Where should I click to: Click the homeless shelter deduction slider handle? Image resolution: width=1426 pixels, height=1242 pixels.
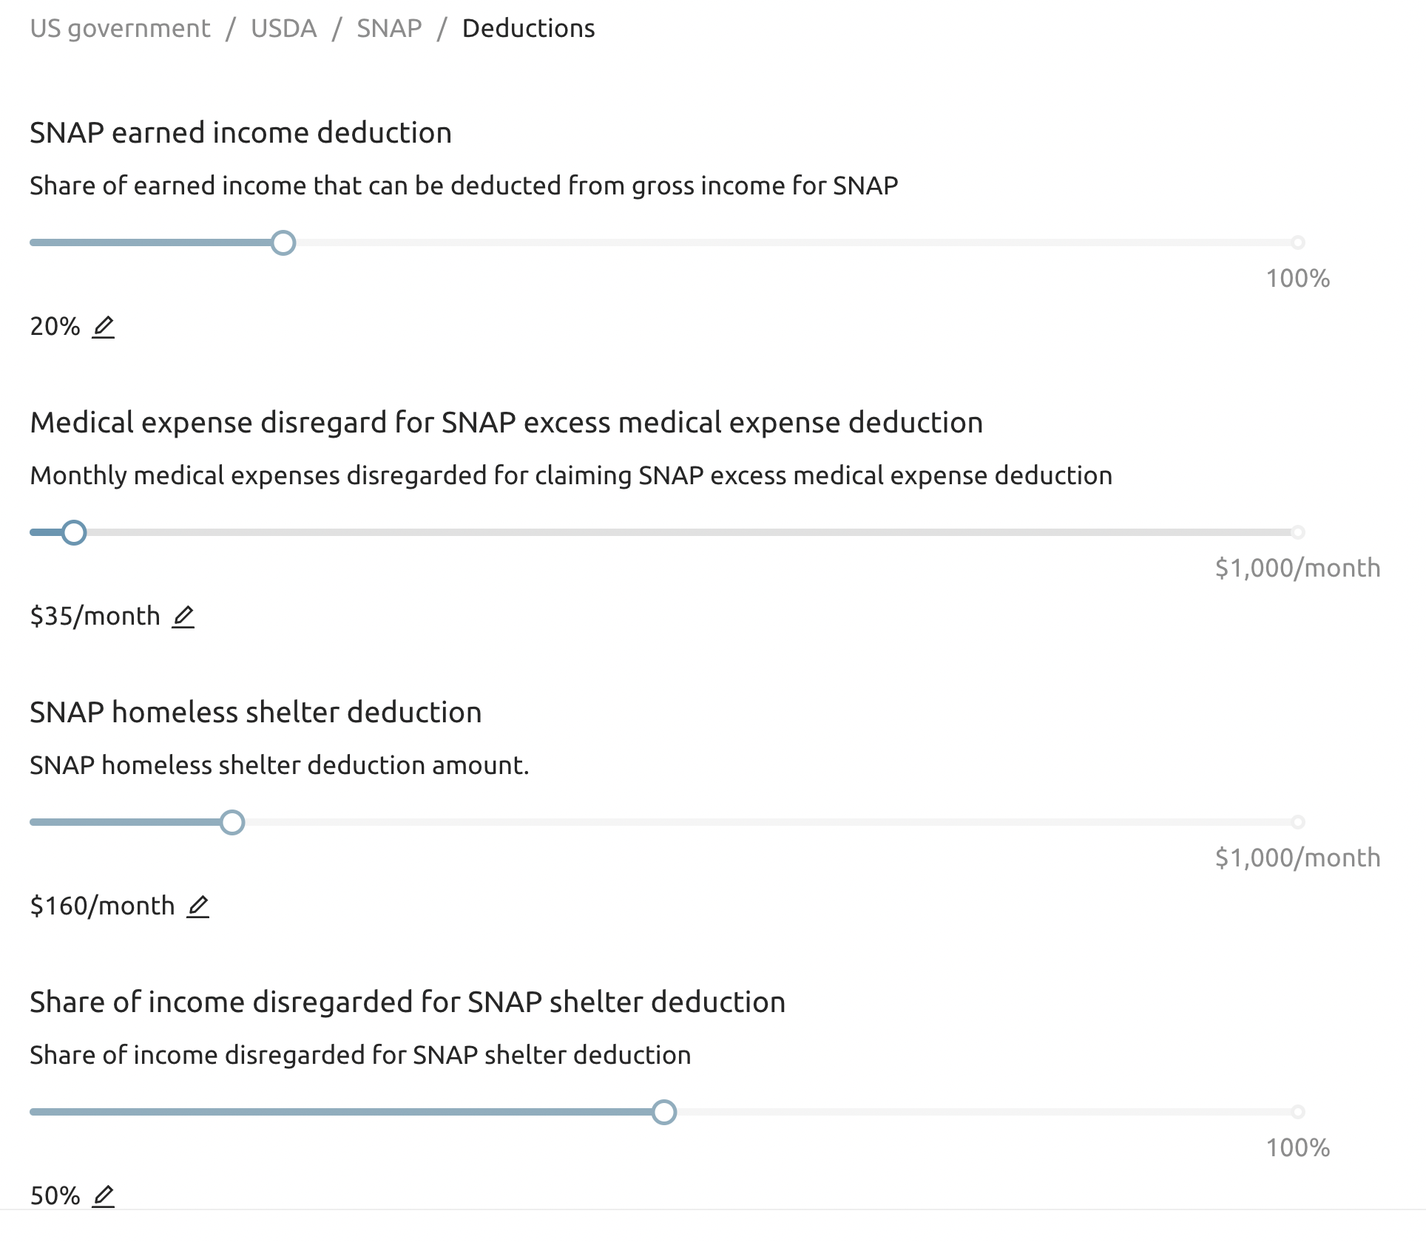pyautogui.click(x=233, y=822)
